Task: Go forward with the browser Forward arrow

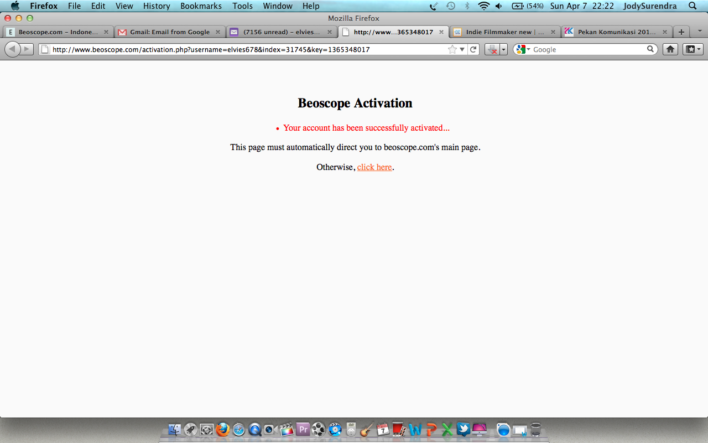Action: tap(27, 49)
